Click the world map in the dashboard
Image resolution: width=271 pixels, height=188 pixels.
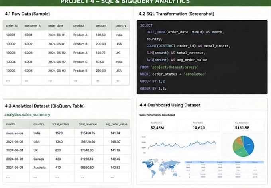tap(161, 168)
